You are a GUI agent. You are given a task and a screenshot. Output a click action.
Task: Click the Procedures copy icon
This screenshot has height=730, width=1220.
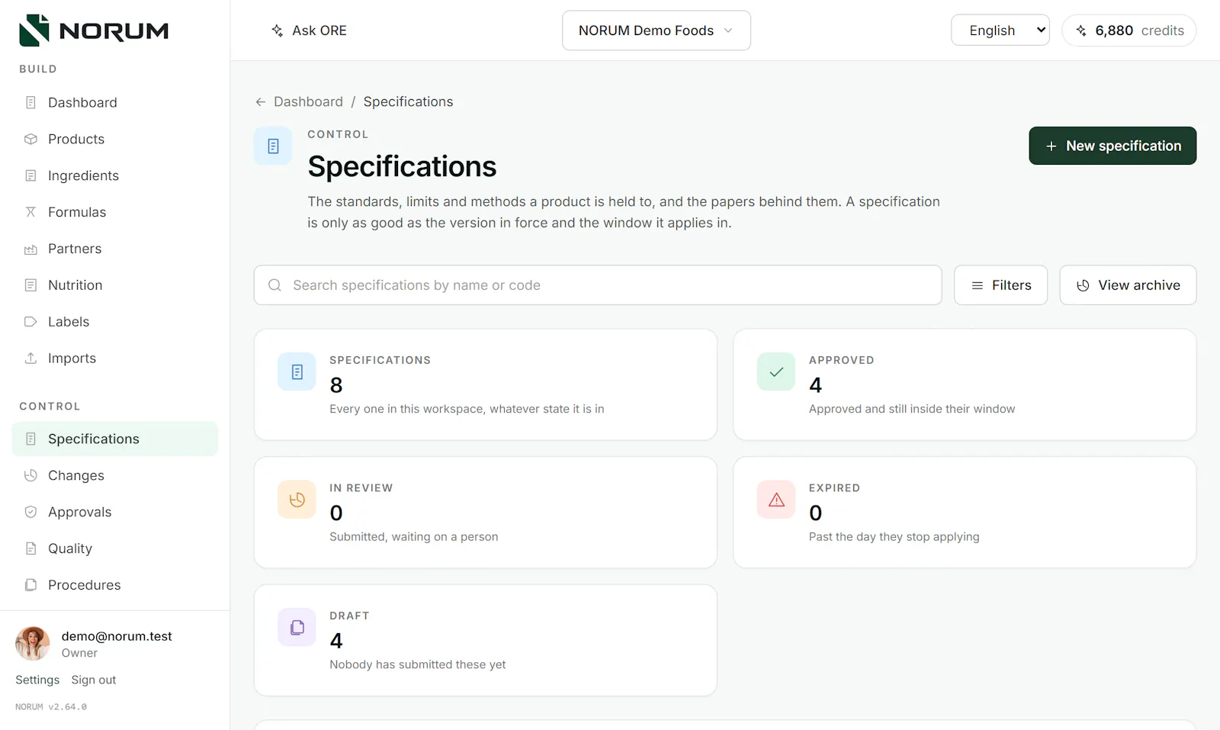click(30, 585)
